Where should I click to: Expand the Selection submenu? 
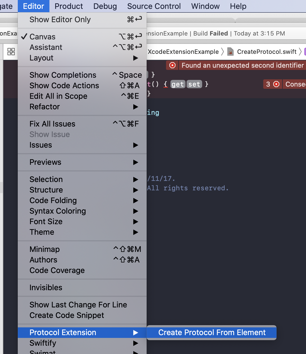click(82, 179)
